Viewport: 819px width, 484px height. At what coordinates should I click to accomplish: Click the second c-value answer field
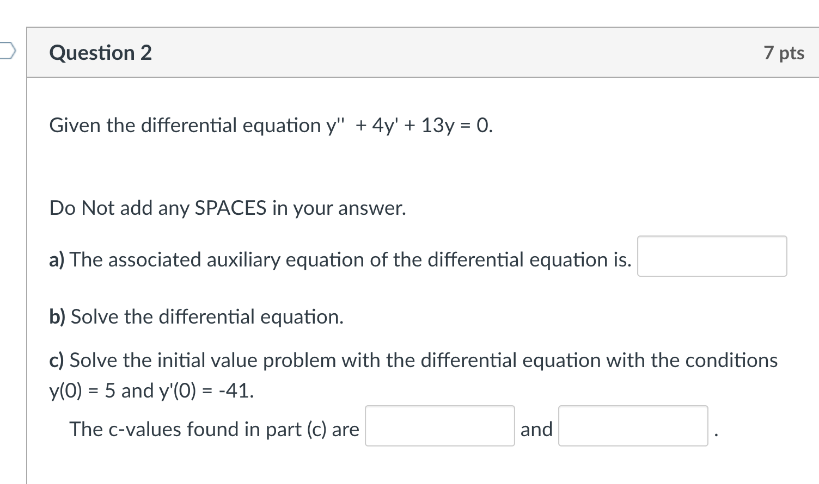click(x=632, y=427)
